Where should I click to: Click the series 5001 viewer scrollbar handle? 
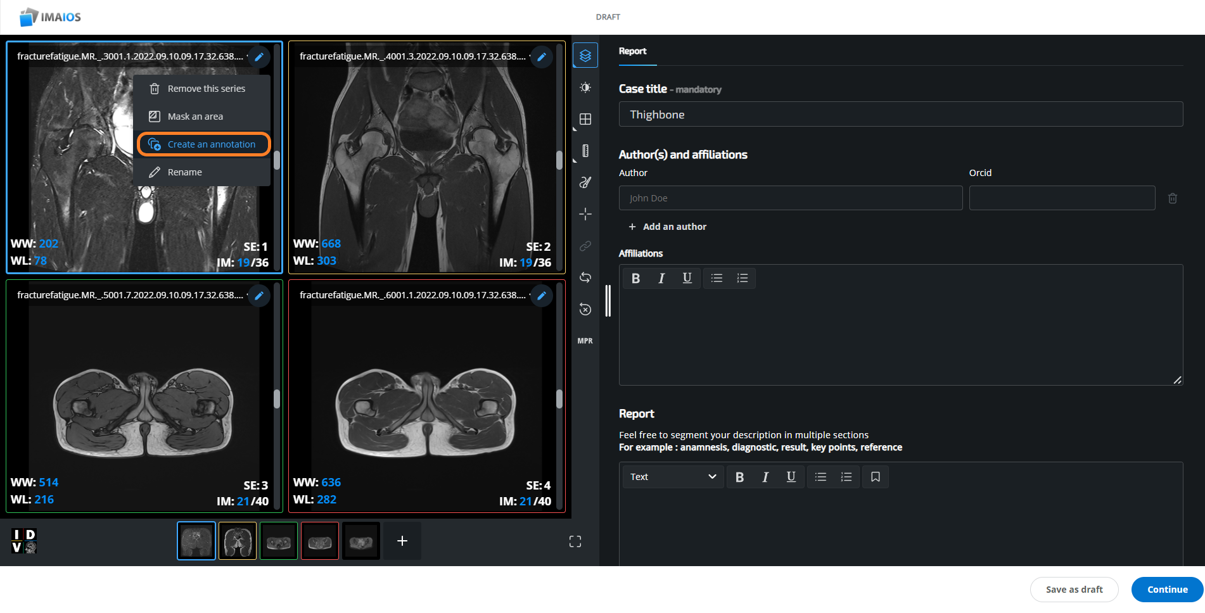(x=276, y=399)
